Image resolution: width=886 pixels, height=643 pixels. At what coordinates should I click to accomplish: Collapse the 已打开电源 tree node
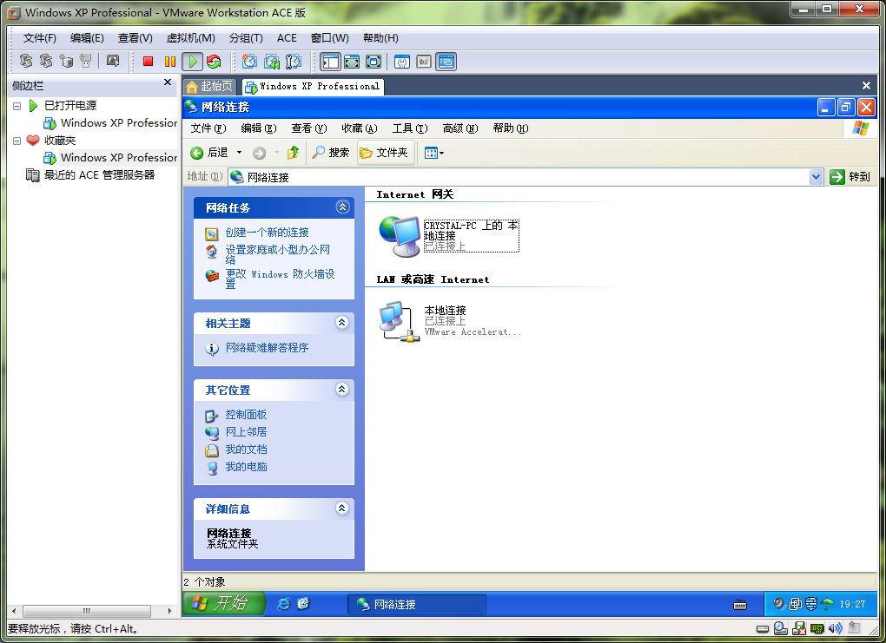[17, 106]
